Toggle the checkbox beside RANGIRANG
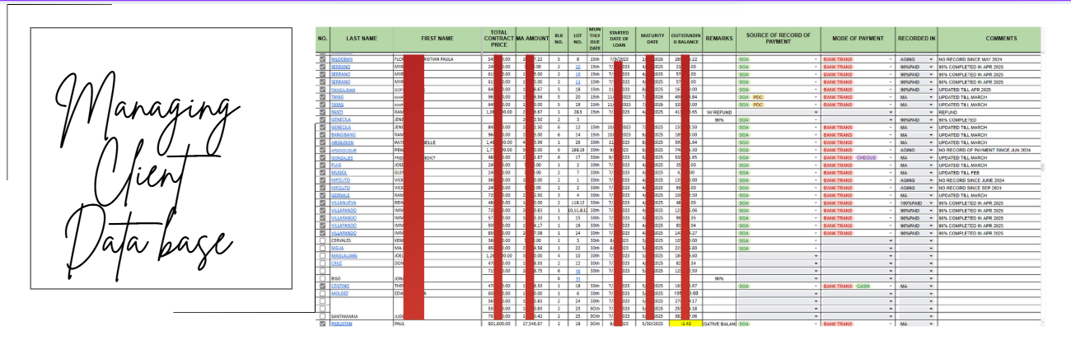 (x=323, y=135)
